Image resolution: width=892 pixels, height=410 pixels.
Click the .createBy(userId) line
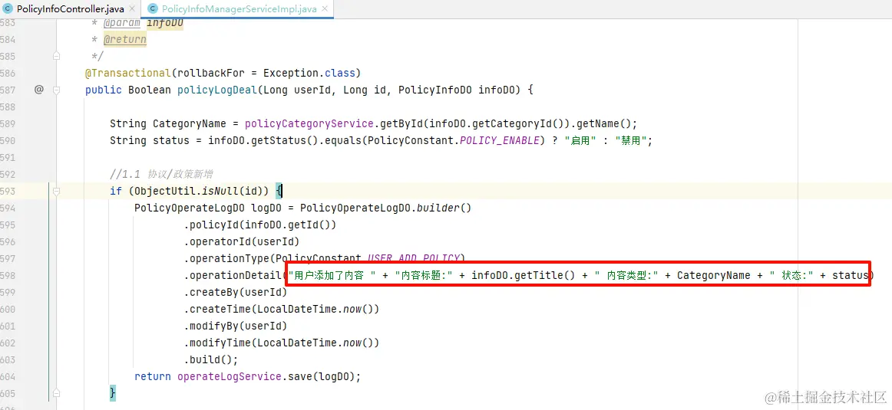point(236,293)
